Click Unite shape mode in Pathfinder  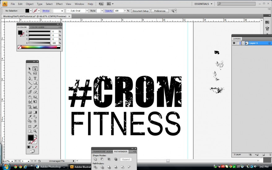point(95,159)
